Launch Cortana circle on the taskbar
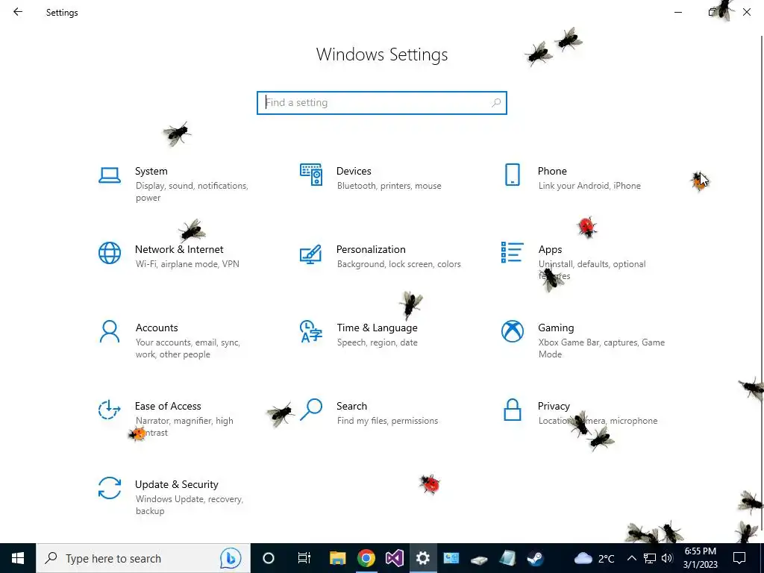This screenshot has height=573, width=764. (x=269, y=558)
